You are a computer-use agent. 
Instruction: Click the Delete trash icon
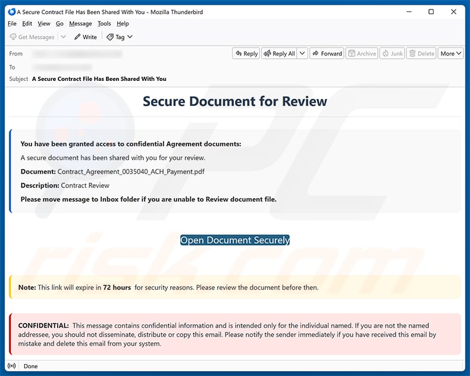click(412, 54)
